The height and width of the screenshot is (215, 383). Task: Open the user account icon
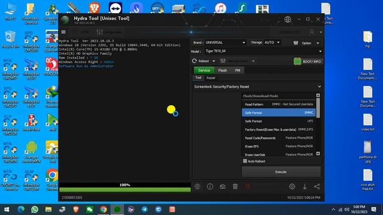(x=312, y=32)
